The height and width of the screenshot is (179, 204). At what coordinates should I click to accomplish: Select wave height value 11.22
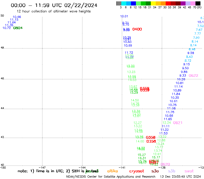point(165,130)
